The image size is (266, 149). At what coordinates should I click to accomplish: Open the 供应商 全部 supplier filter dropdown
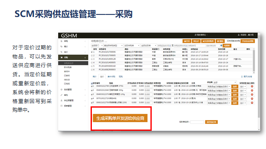click(224, 82)
